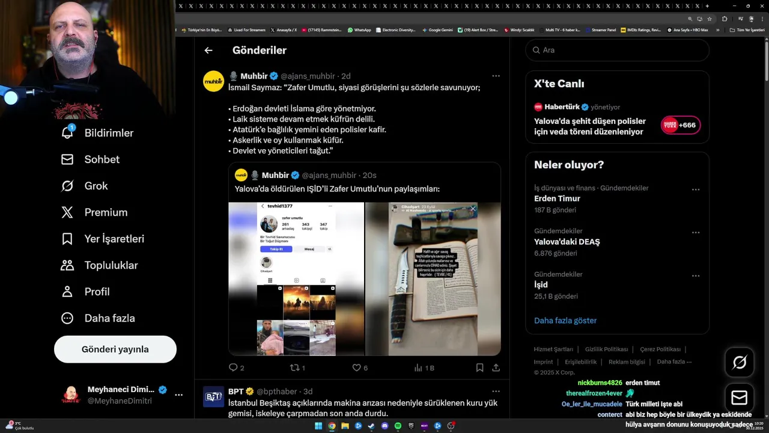Open Grok from the sidebar
Viewport: 769px width, 433px height.
coord(84,186)
